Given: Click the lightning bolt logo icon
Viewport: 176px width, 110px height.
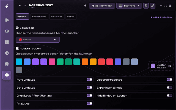Looking at the screenshot, I should pyautogui.click(x=7, y=6).
